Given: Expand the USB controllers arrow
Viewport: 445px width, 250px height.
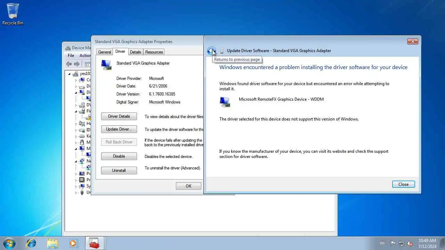Looking at the screenshot, I should pos(76,193).
